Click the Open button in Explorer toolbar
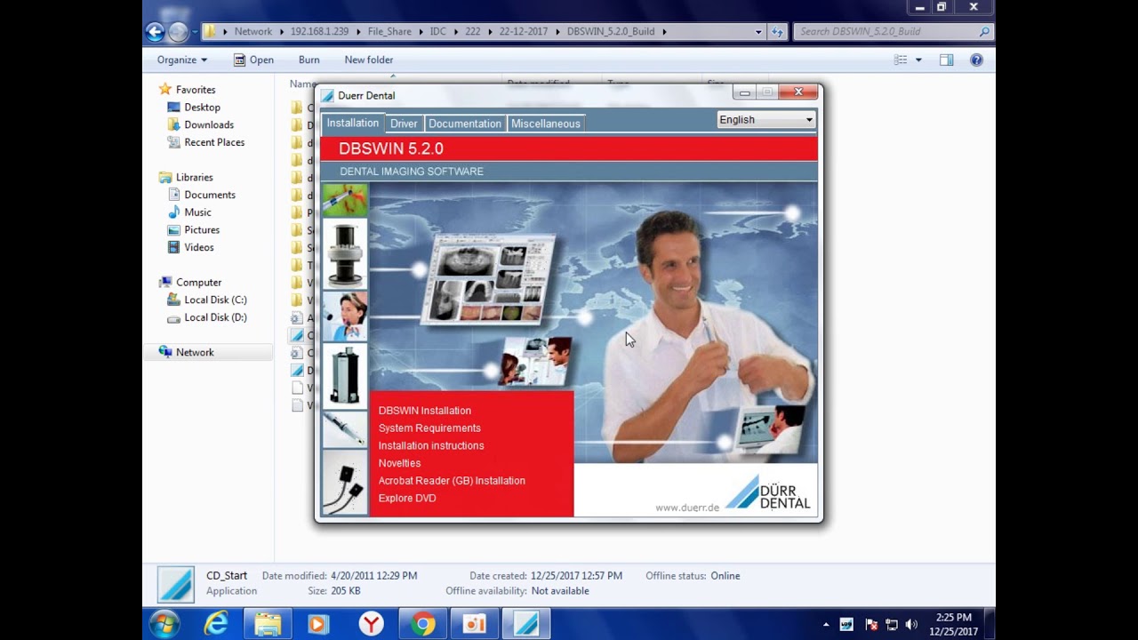1138x640 pixels. 253,60
